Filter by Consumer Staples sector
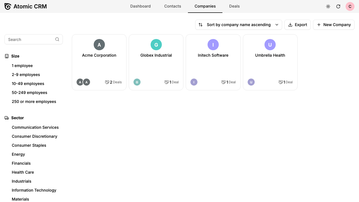The height and width of the screenshot is (202, 359). (x=29, y=145)
